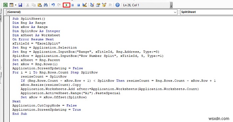Click the xRow.Offset(SplitRow) line

(x=54, y=97)
